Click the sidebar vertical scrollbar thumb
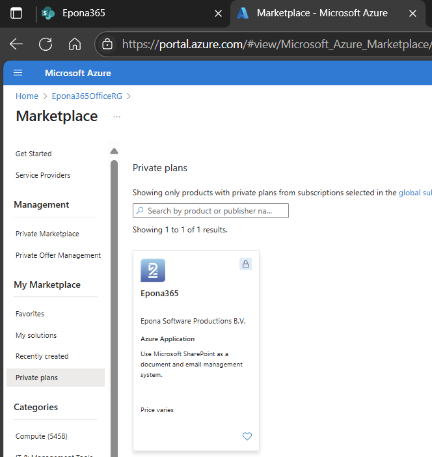Viewport: 432px width, 457px height. click(115, 309)
